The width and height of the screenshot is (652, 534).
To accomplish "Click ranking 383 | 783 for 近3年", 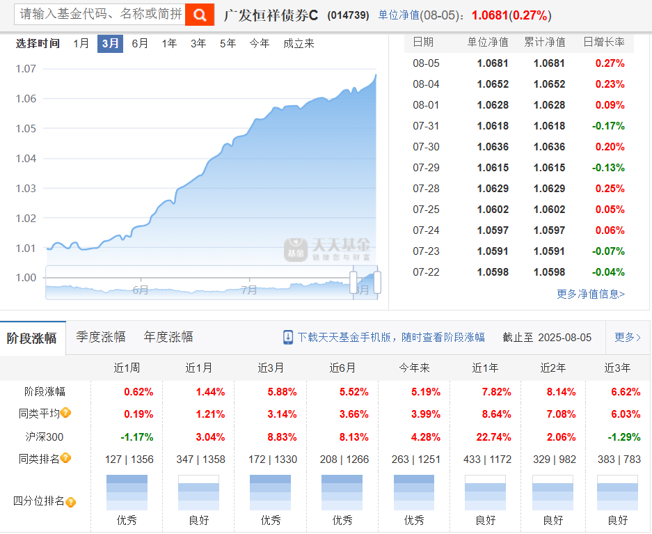I will (619, 459).
